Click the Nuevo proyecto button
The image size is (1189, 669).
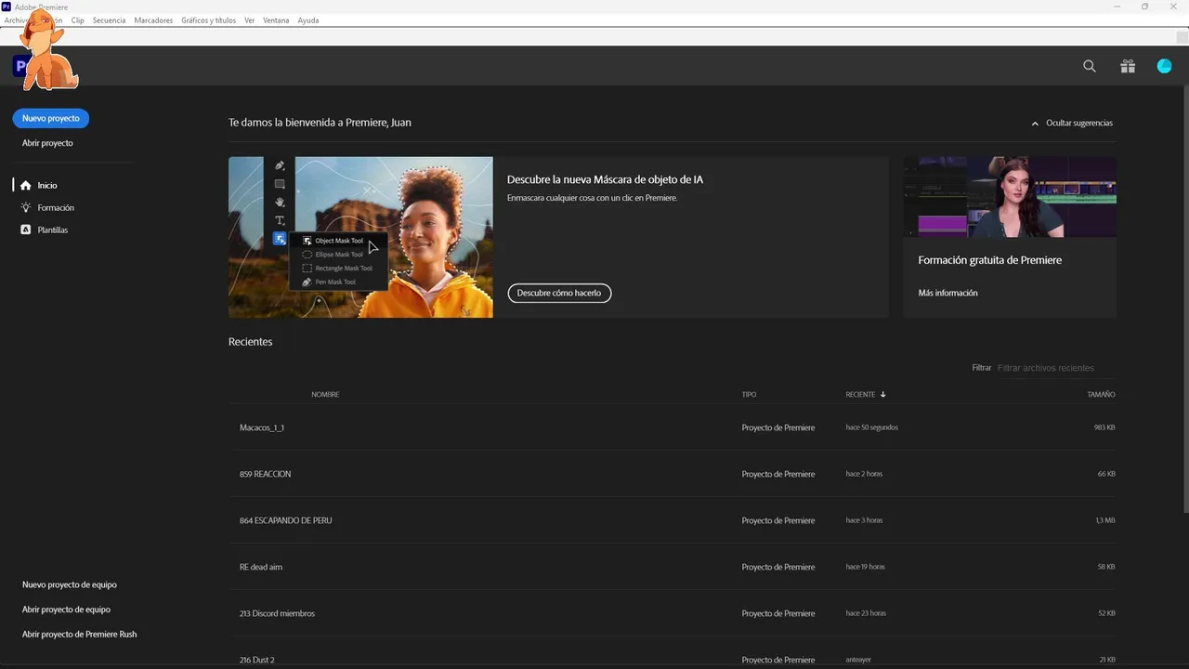(51, 118)
